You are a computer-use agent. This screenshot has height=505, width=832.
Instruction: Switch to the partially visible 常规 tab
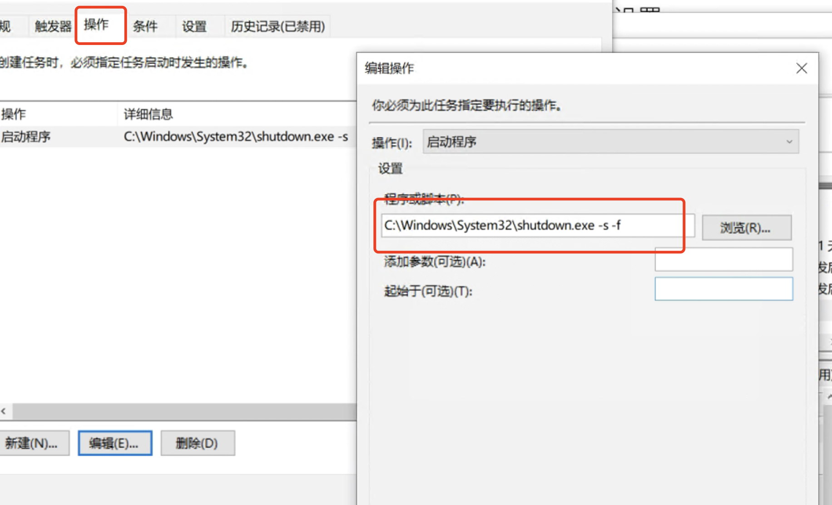point(6,26)
